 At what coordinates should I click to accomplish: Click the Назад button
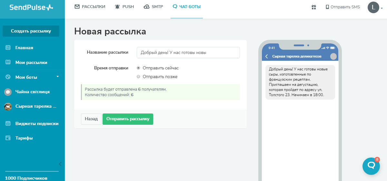91,119
